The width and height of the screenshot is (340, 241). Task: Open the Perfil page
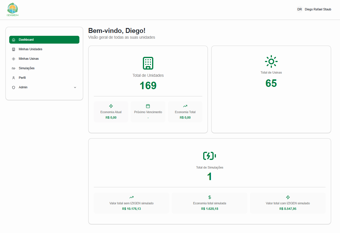(x=22, y=78)
